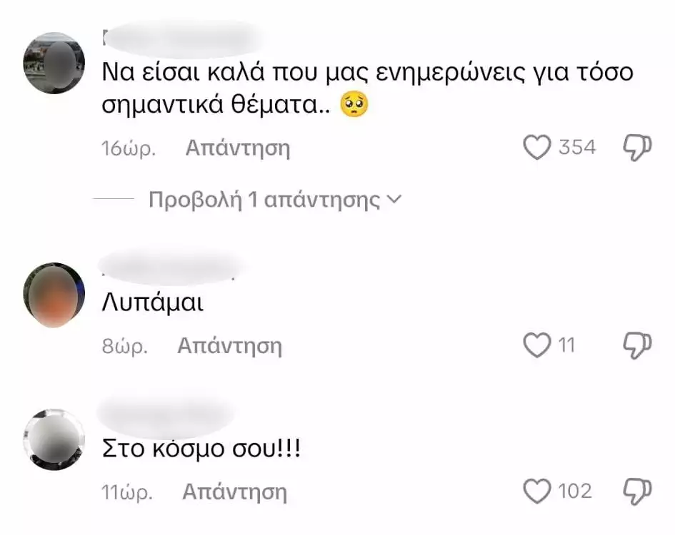Reply to the comment posted 16 hours ago
675x535 pixels.
pos(238,148)
